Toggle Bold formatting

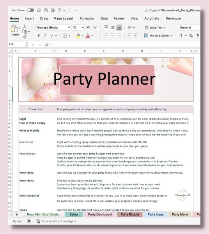[39, 35]
